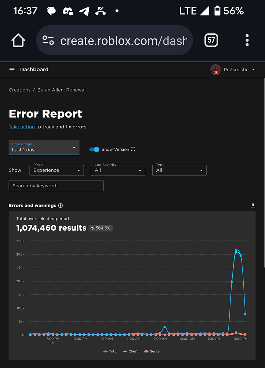Click the PeZsmistic profile avatar

coord(215,70)
